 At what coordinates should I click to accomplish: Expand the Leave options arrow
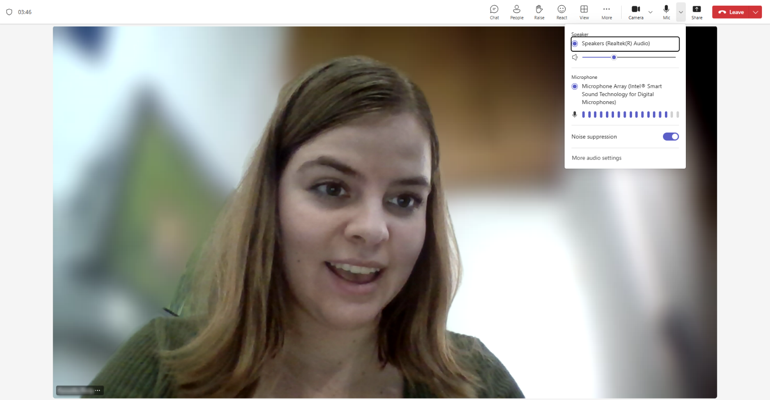pyautogui.click(x=755, y=12)
